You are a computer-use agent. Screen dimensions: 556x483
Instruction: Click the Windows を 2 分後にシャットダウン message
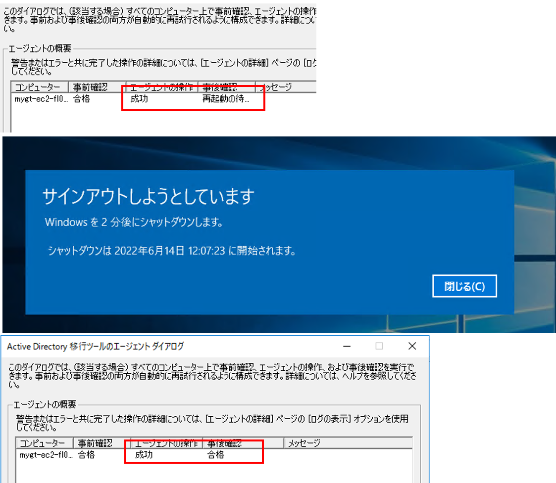click(x=134, y=222)
